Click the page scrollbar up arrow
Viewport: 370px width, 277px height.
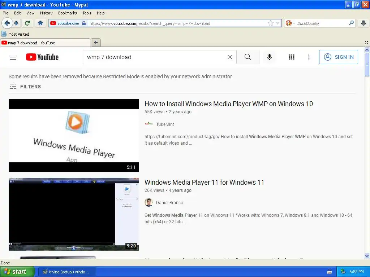click(x=367, y=50)
